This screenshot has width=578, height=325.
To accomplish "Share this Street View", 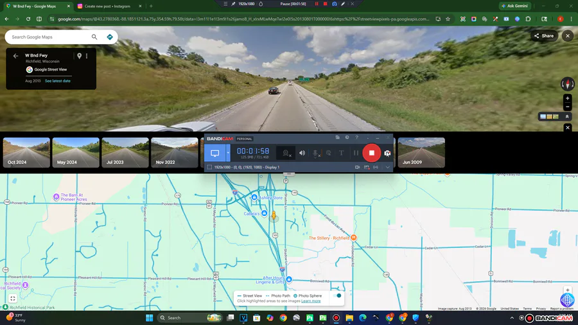I will point(544,36).
